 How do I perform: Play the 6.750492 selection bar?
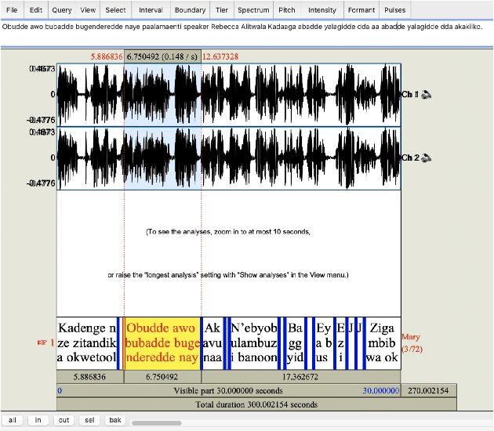coord(162,377)
